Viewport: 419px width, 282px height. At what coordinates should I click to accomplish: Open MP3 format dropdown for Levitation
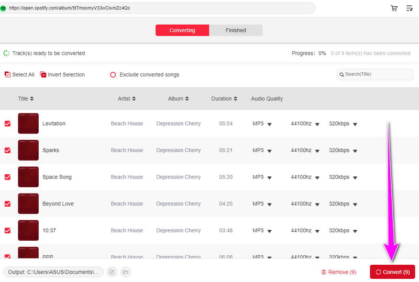(x=269, y=124)
